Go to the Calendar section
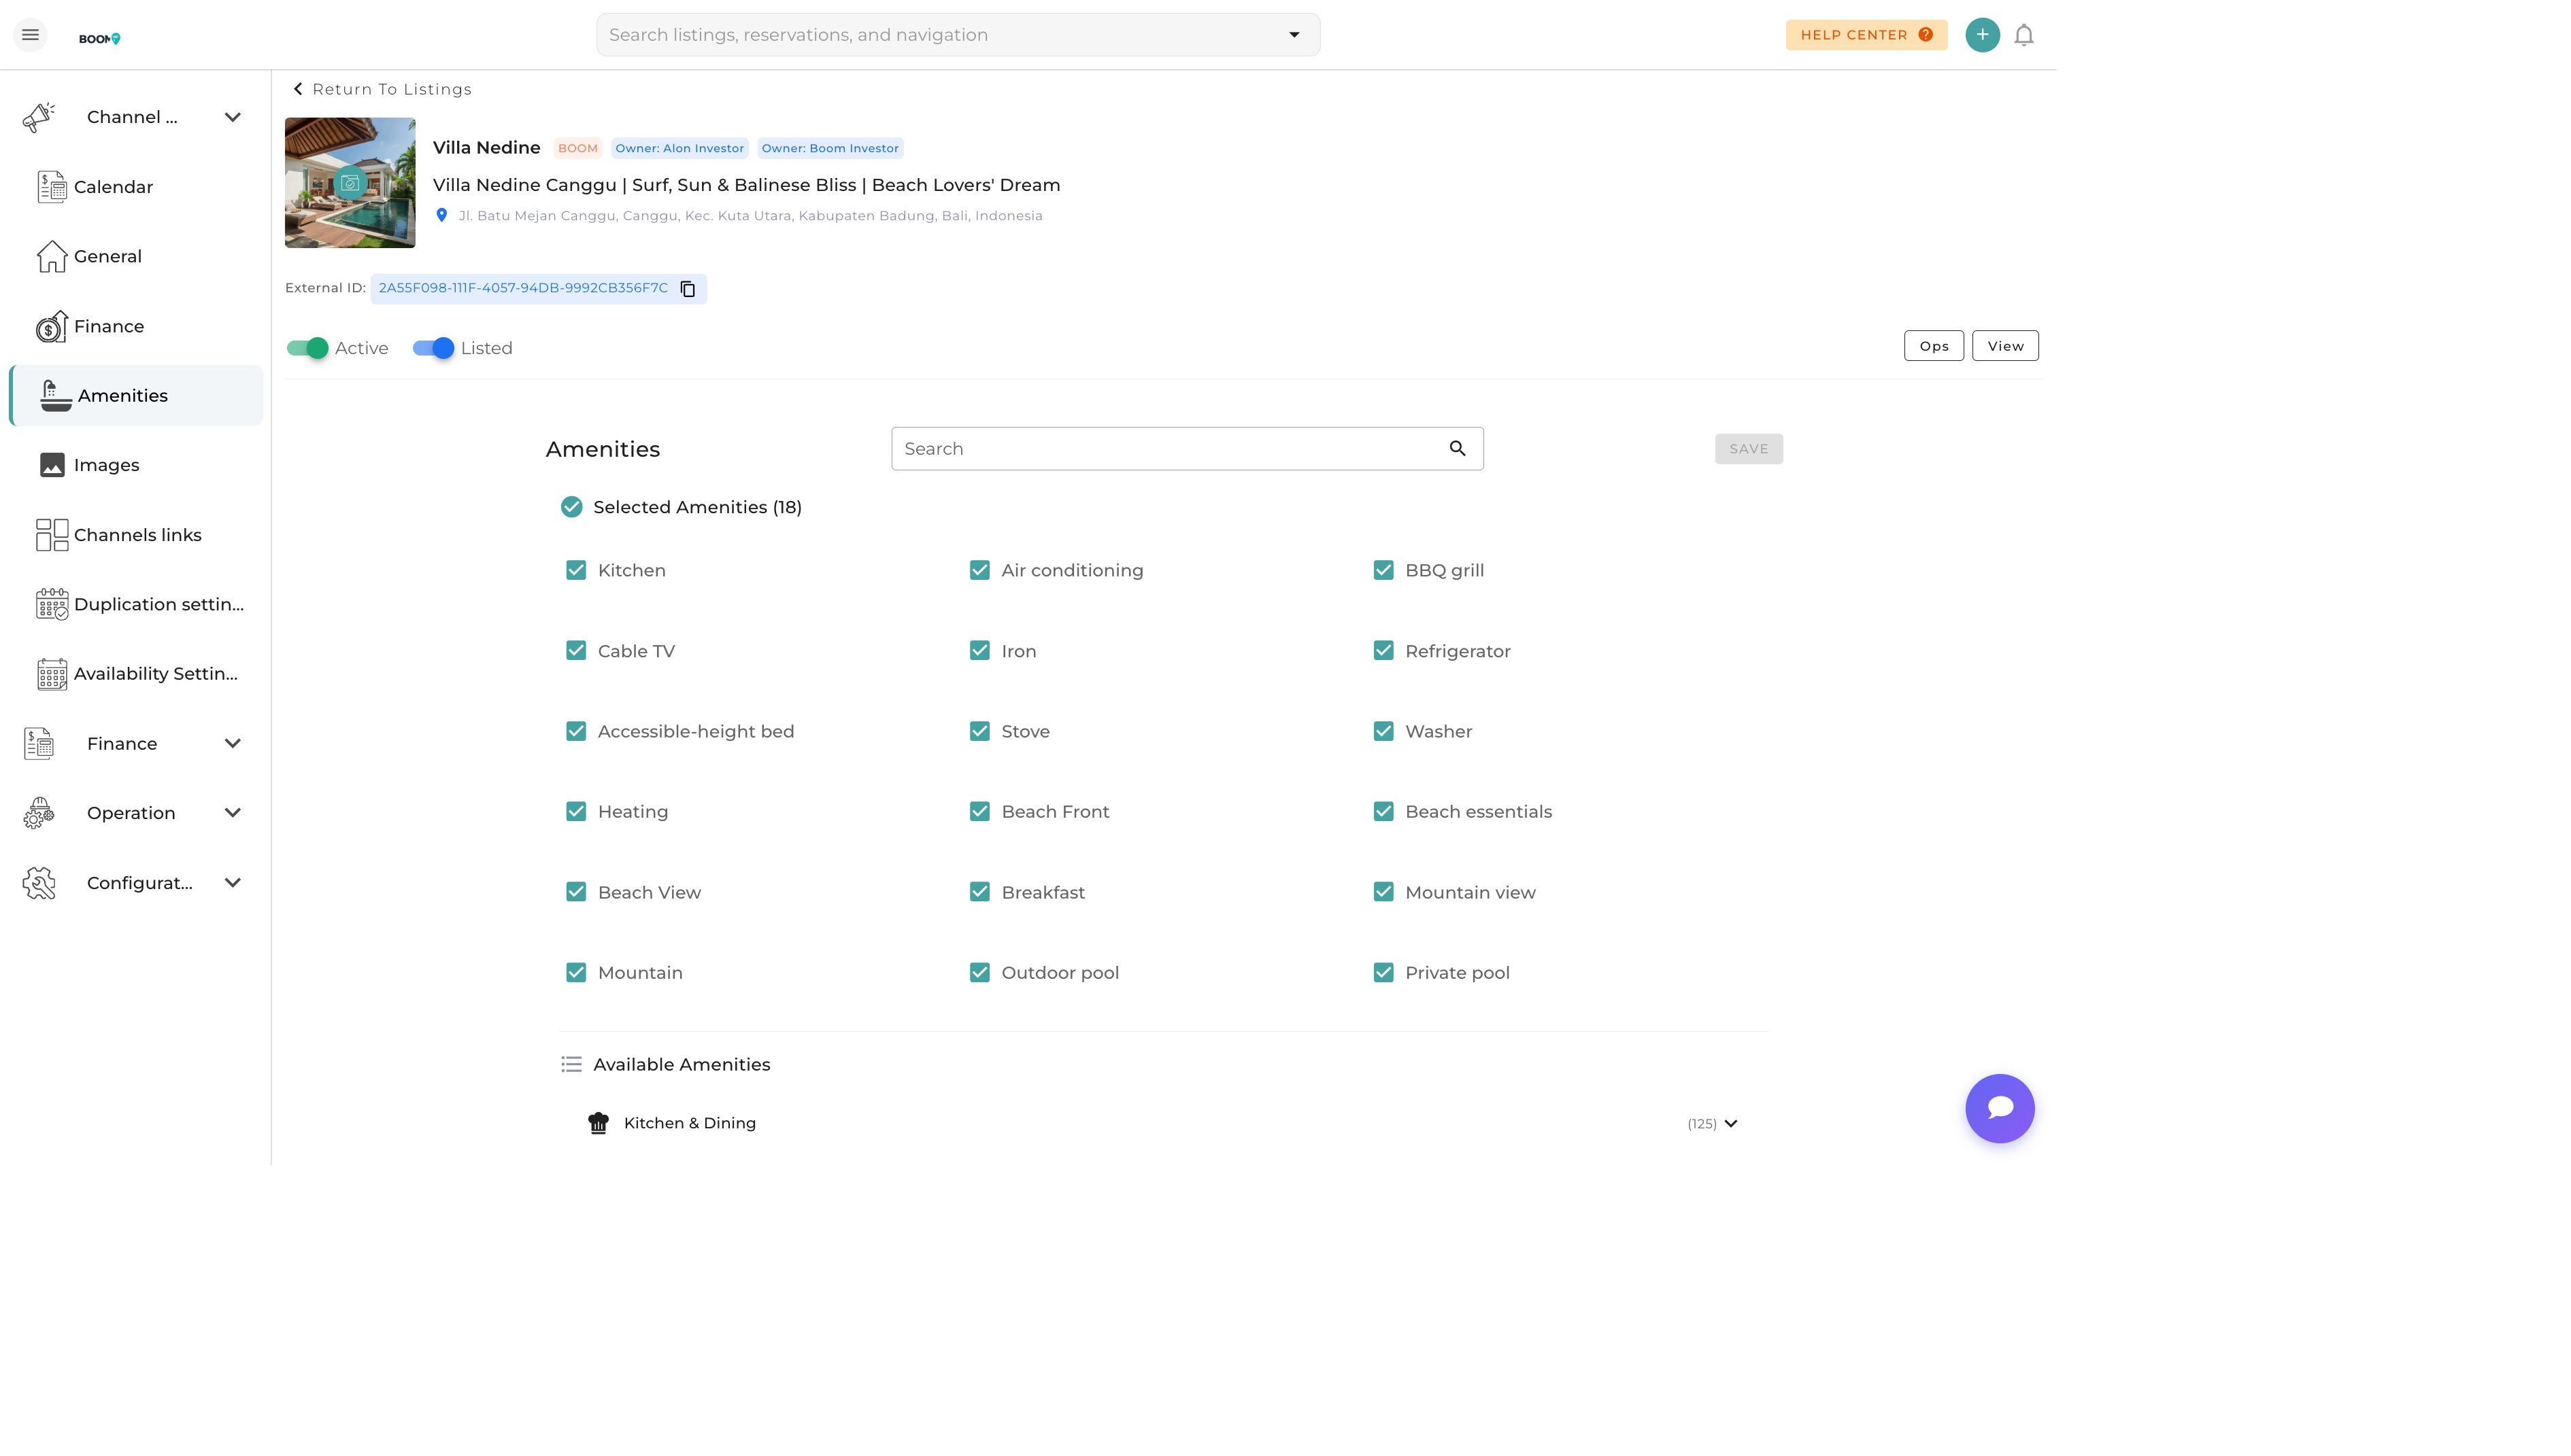 pos(113,187)
